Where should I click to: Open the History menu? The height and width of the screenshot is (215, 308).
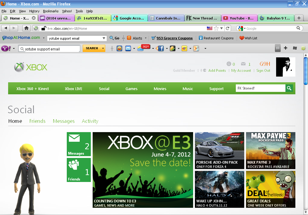point(34,11)
